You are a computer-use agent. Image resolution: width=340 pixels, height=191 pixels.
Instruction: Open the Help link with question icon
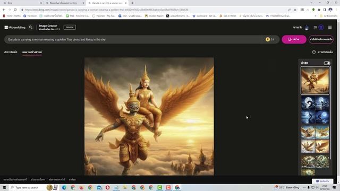point(322,52)
